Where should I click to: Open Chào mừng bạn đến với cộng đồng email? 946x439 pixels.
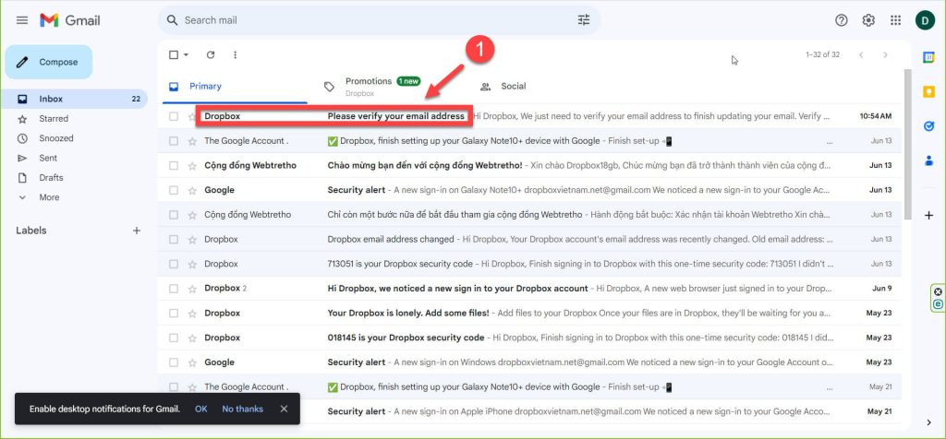coord(529,166)
